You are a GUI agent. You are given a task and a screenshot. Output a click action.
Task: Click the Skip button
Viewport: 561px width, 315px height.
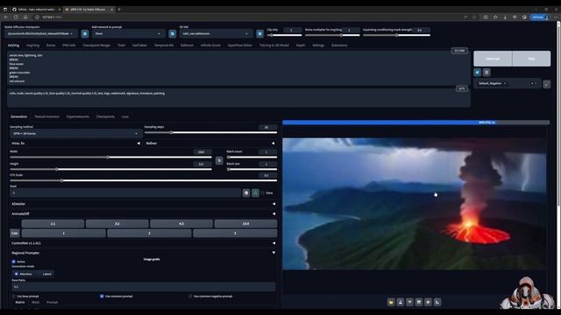532,59
